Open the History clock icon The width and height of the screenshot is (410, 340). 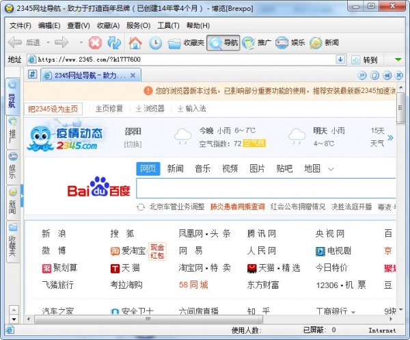(156, 43)
